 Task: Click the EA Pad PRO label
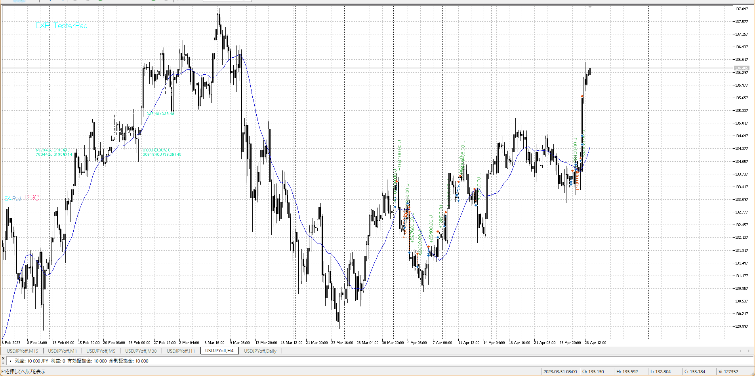pos(22,198)
